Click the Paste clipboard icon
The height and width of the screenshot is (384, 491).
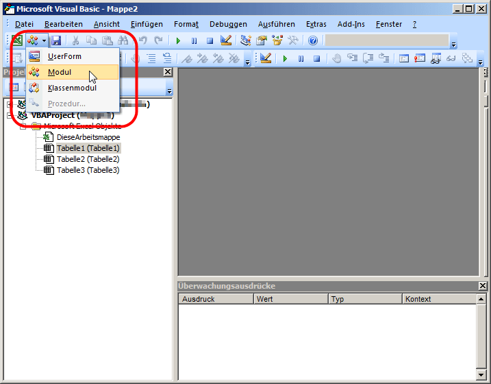pos(108,40)
